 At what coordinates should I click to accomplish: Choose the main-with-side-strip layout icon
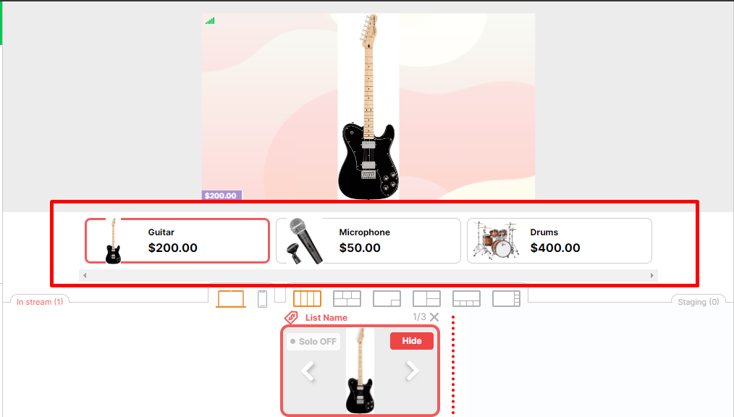(x=506, y=298)
